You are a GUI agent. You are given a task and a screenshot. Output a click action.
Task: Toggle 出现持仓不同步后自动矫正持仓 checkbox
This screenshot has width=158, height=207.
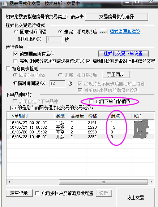tap(80, 84)
